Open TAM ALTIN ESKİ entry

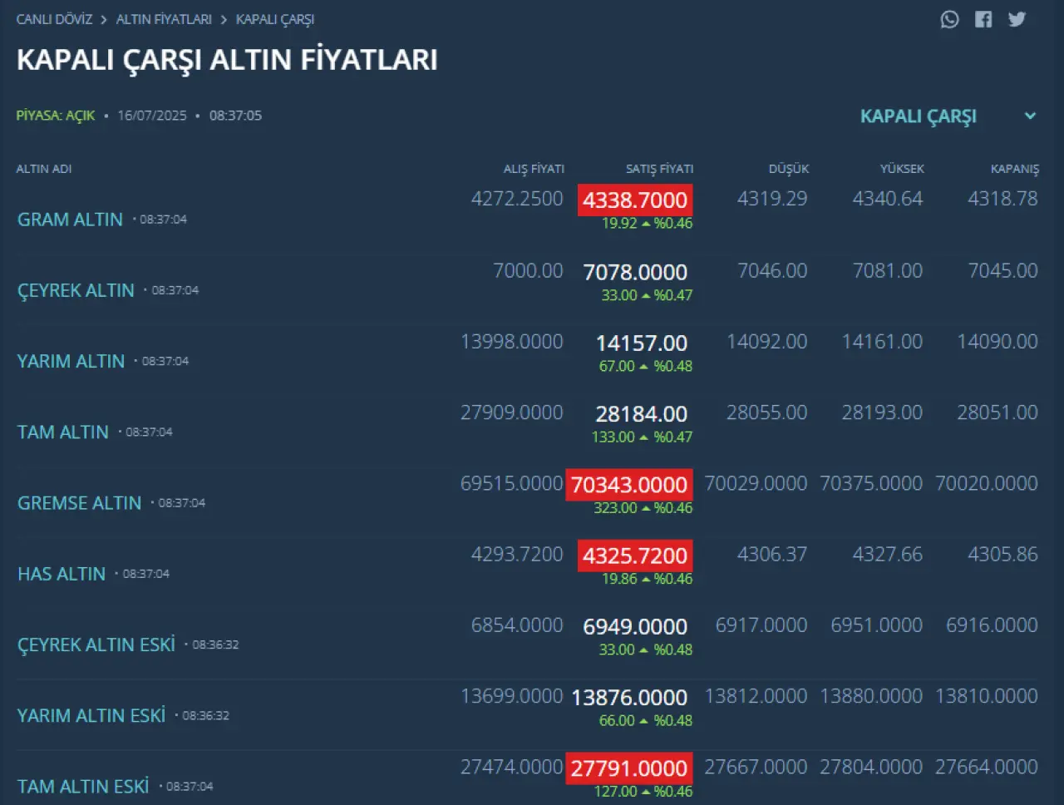coord(83,786)
